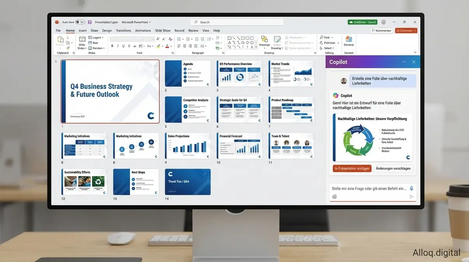The height and width of the screenshot is (262, 469).
Task: Open the Slide Show ribbon tab
Action: (x=163, y=30)
